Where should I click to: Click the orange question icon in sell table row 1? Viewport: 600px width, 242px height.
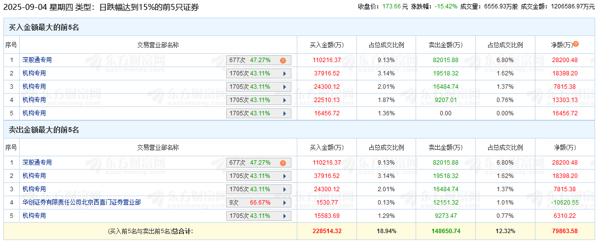283,163
